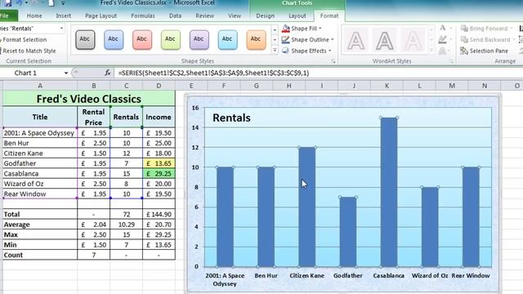The image size is (523, 294).
Task: Open the Chart Tools Design tab
Action: coord(266,16)
